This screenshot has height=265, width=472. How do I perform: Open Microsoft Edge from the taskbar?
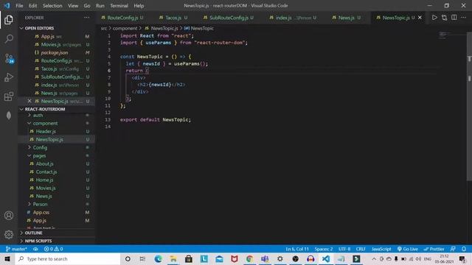tap(158, 258)
